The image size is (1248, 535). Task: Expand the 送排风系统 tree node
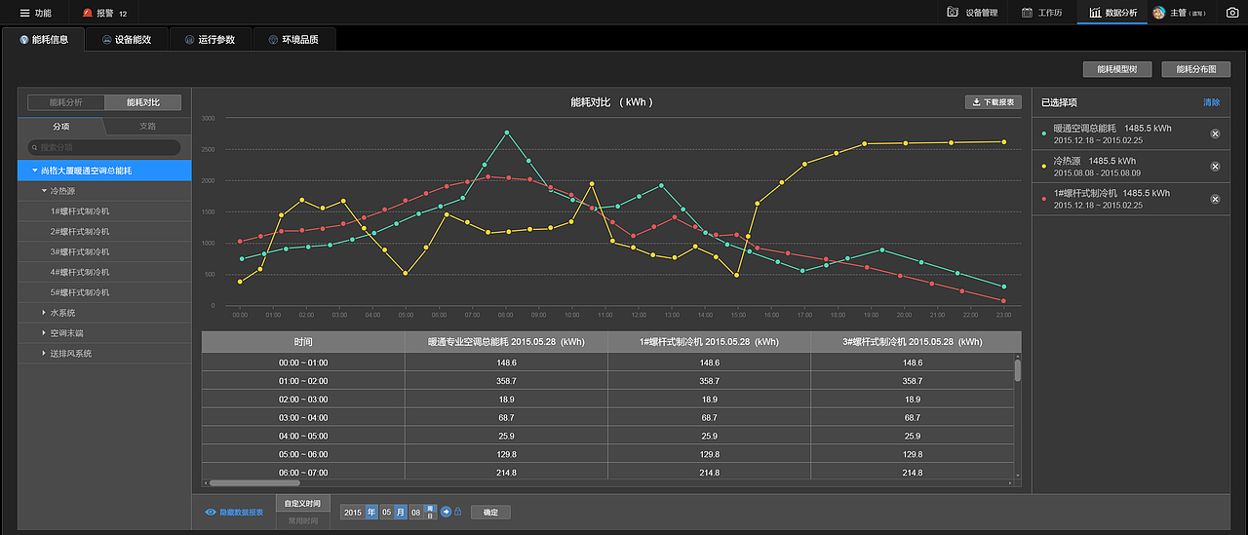coord(44,354)
